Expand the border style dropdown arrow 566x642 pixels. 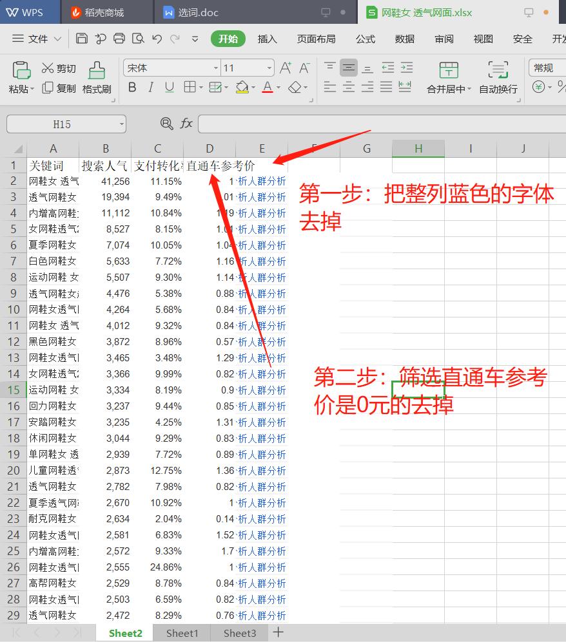201,87
